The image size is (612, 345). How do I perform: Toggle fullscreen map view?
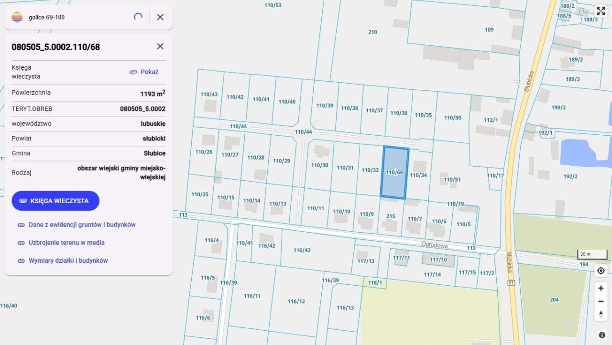[601, 11]
